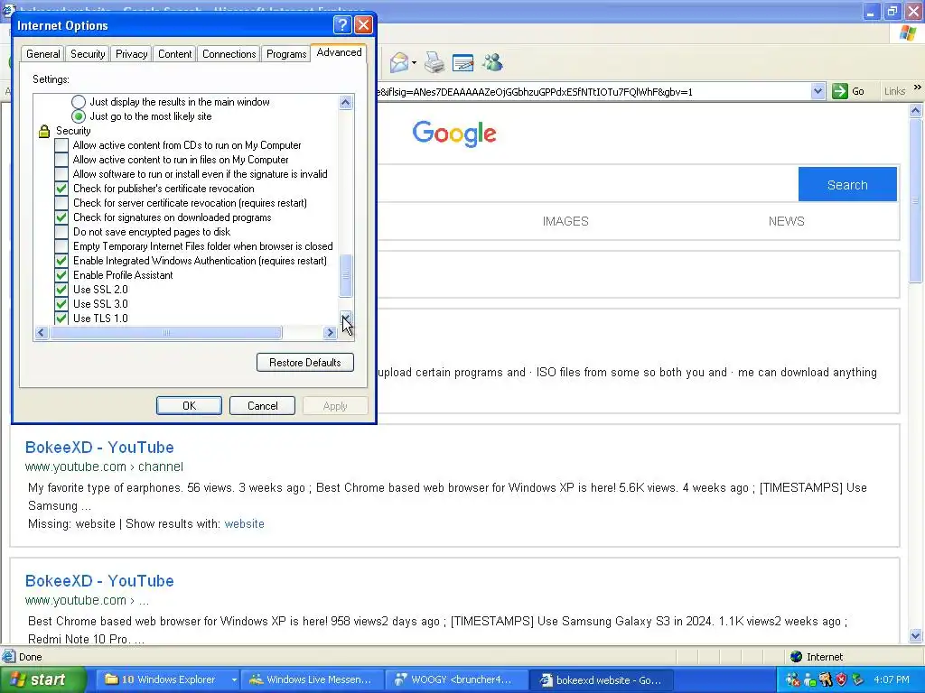Click the Windows Explorer folder taskbar button
The image size is (925, 693).
[x=167, y=679]
